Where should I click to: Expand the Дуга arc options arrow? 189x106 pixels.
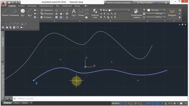(30, 17)
